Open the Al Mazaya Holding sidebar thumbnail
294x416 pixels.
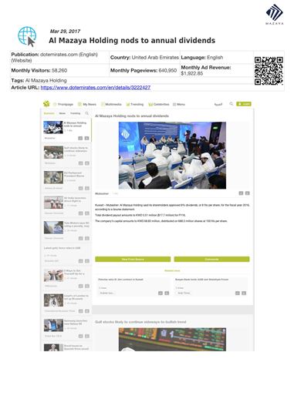53,127
